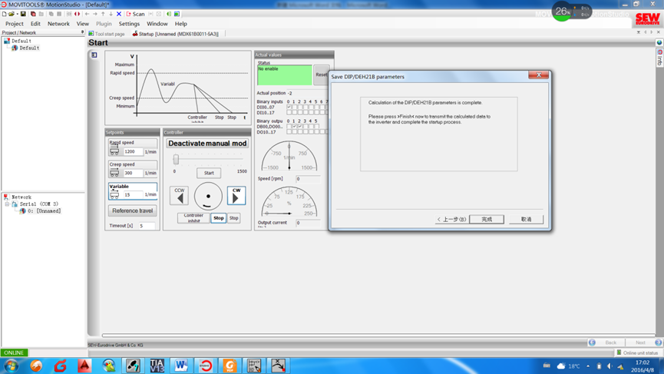Click the panel toggle icon under Start
The width and height of the screenshot is (664, 374).
pyautogui.click(x=94, y=55)
